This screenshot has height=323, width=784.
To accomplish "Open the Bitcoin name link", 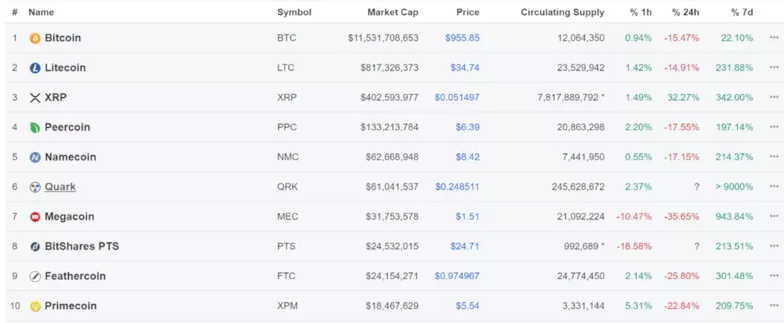I will (63, 38).
